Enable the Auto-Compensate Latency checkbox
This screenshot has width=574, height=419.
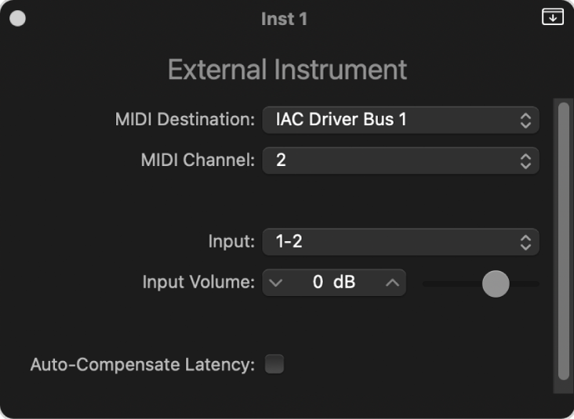click(274, 364)
